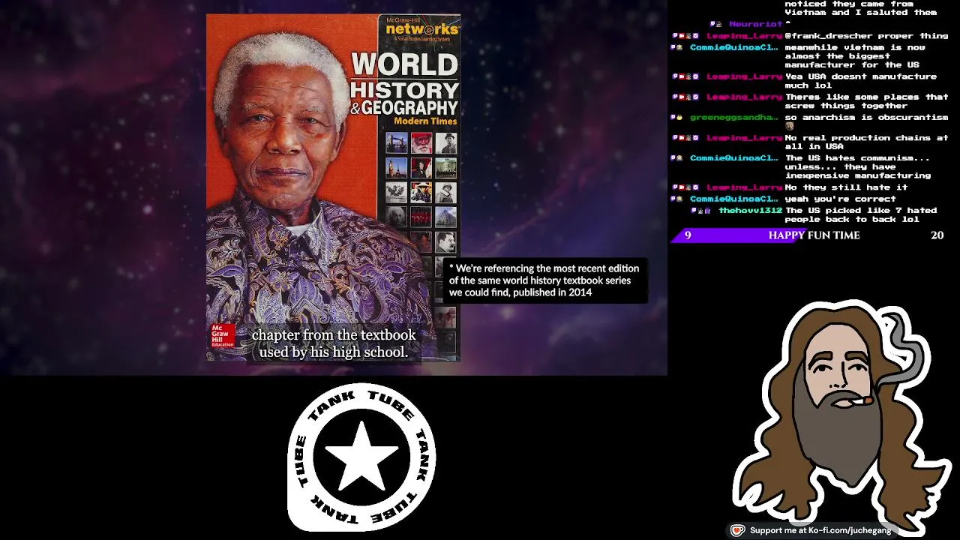This screenshot has height=540, width=960.
Task: Click the WORLD HISTORY & GEOGRAPHY cover title
Action: [x=404, y=84]
